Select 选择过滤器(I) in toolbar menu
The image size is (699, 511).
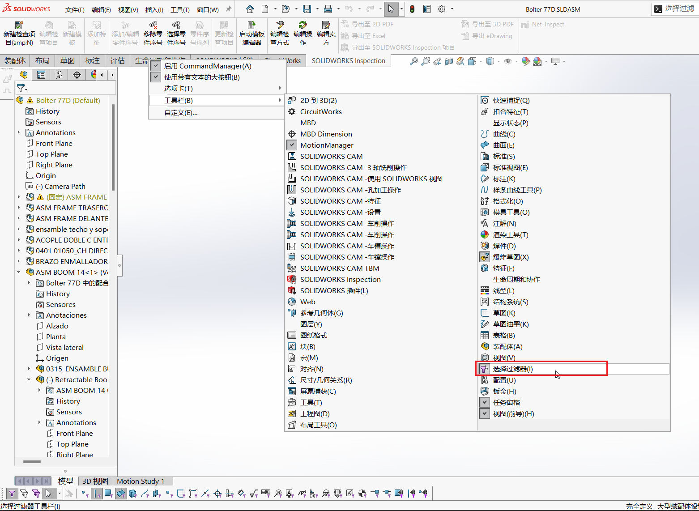[513, 369]
